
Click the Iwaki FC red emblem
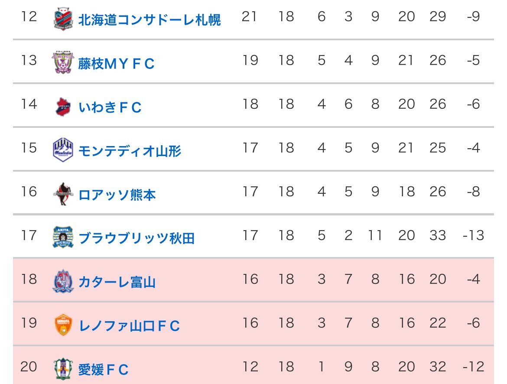(x=63, y=107)
